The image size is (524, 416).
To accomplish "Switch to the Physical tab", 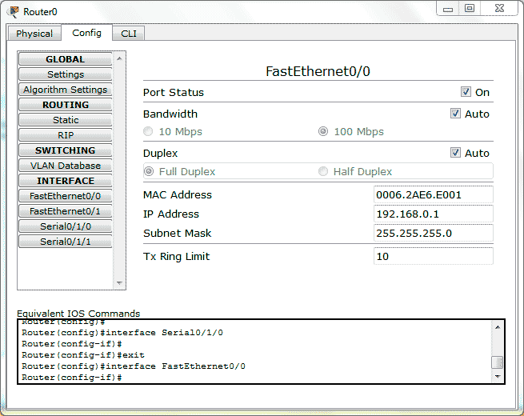I will [x=34, y=34].
